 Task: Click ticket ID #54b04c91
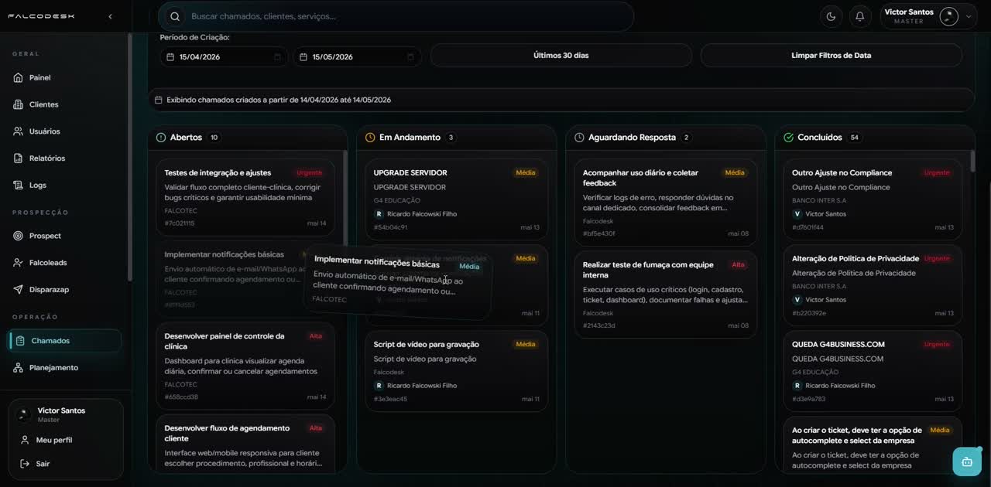click(390, 228)
